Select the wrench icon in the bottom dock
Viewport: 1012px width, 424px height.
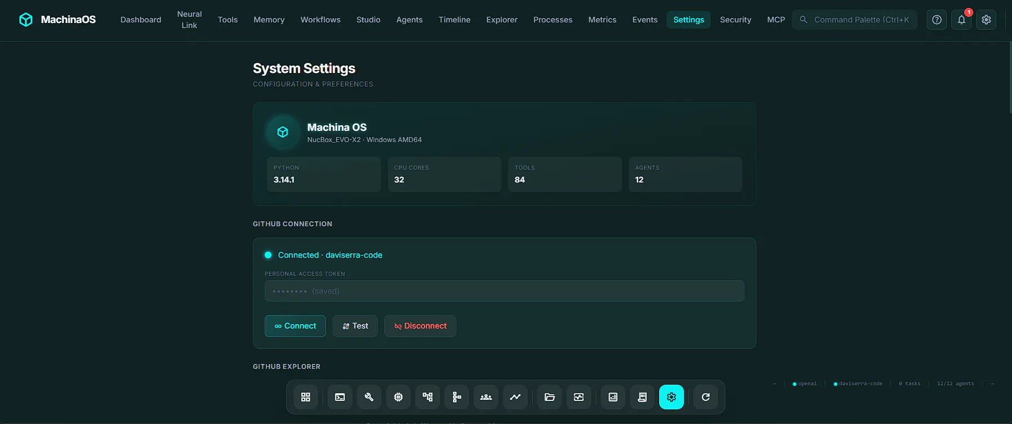369,397
